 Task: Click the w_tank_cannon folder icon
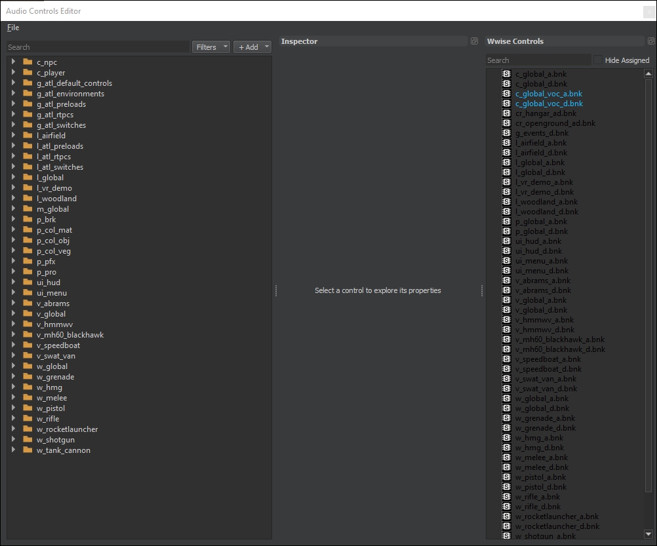(x=28, y=450)
